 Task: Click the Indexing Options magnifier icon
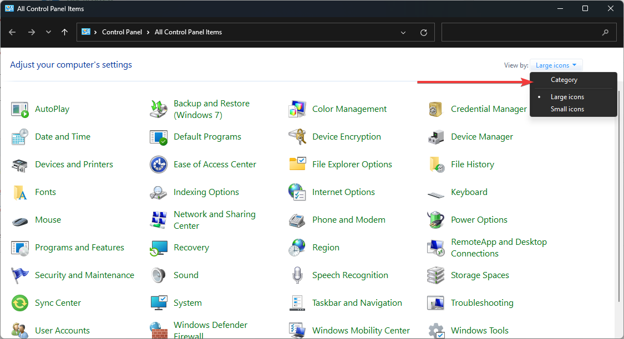coord(159,193)
